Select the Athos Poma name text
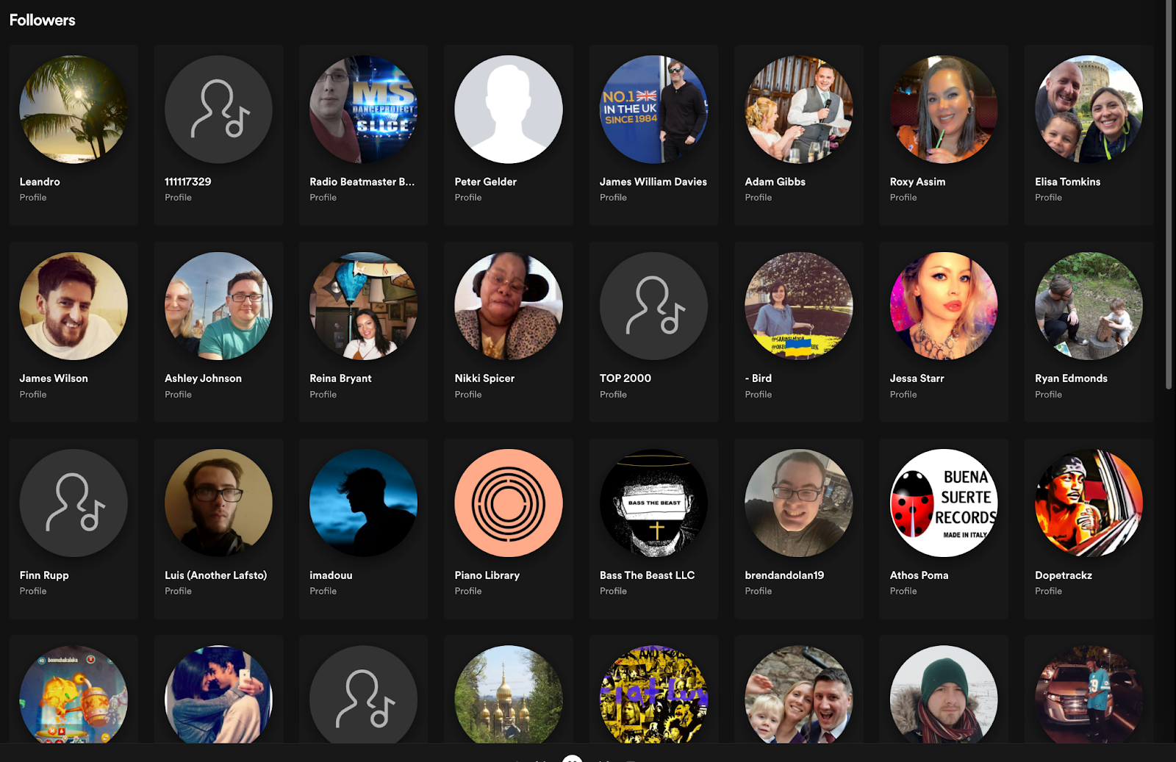Screen dimensions: 1176x762 [x=919, y=575]
